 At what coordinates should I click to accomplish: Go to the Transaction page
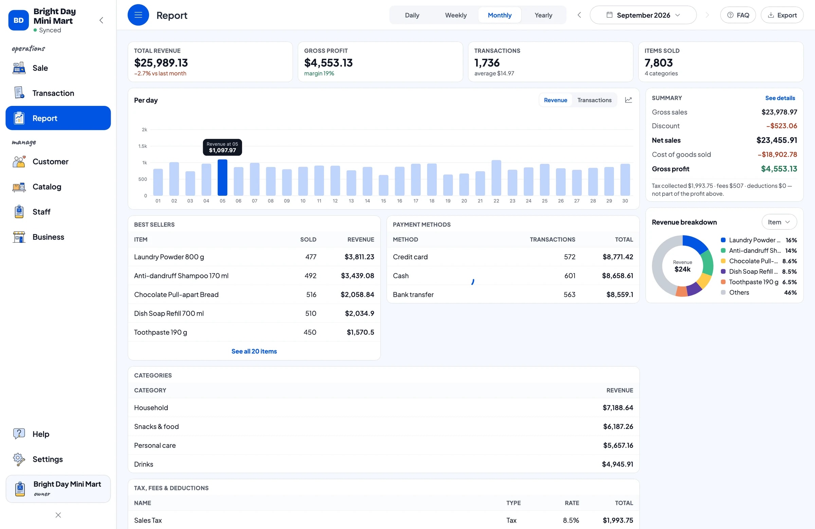pyautogui.click(x=58, y=93)
